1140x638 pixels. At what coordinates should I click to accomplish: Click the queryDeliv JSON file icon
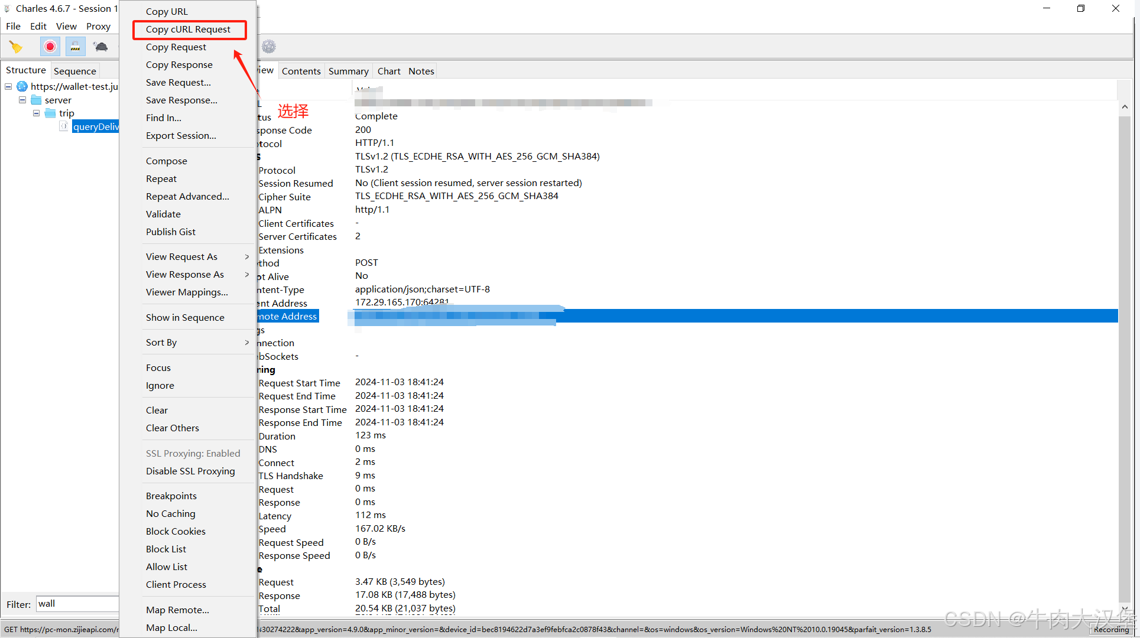point(64,126)
